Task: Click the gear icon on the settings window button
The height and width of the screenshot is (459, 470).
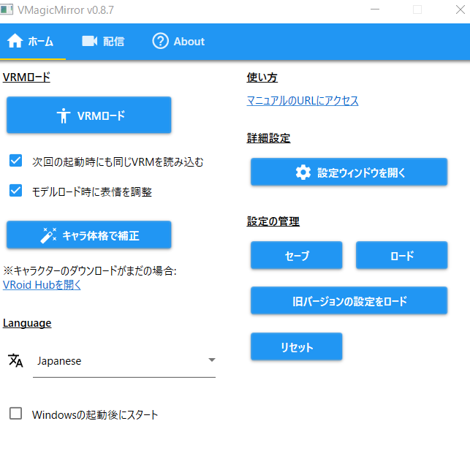Action: [303, 172]
